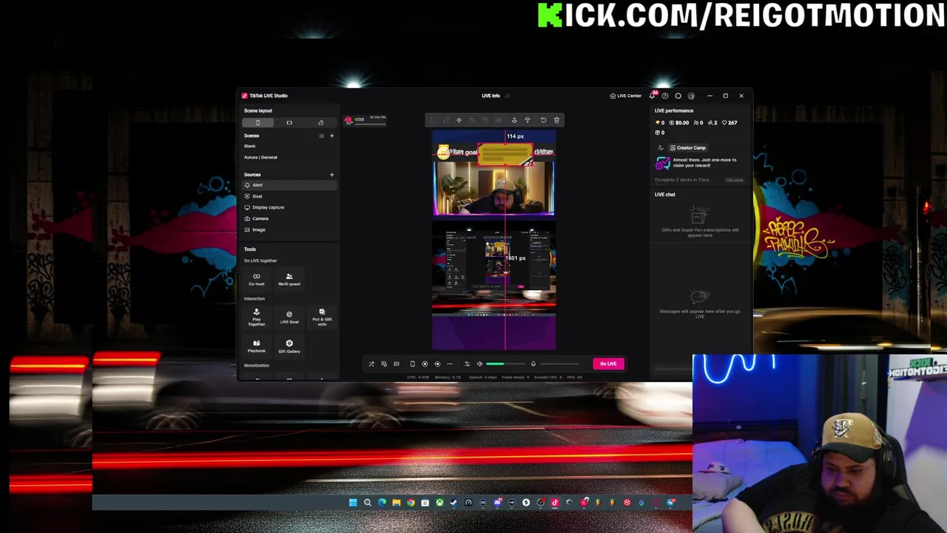Open the notifications bell
The height and width of the screenshot is (533, 947).
click(x=653, y=95)
